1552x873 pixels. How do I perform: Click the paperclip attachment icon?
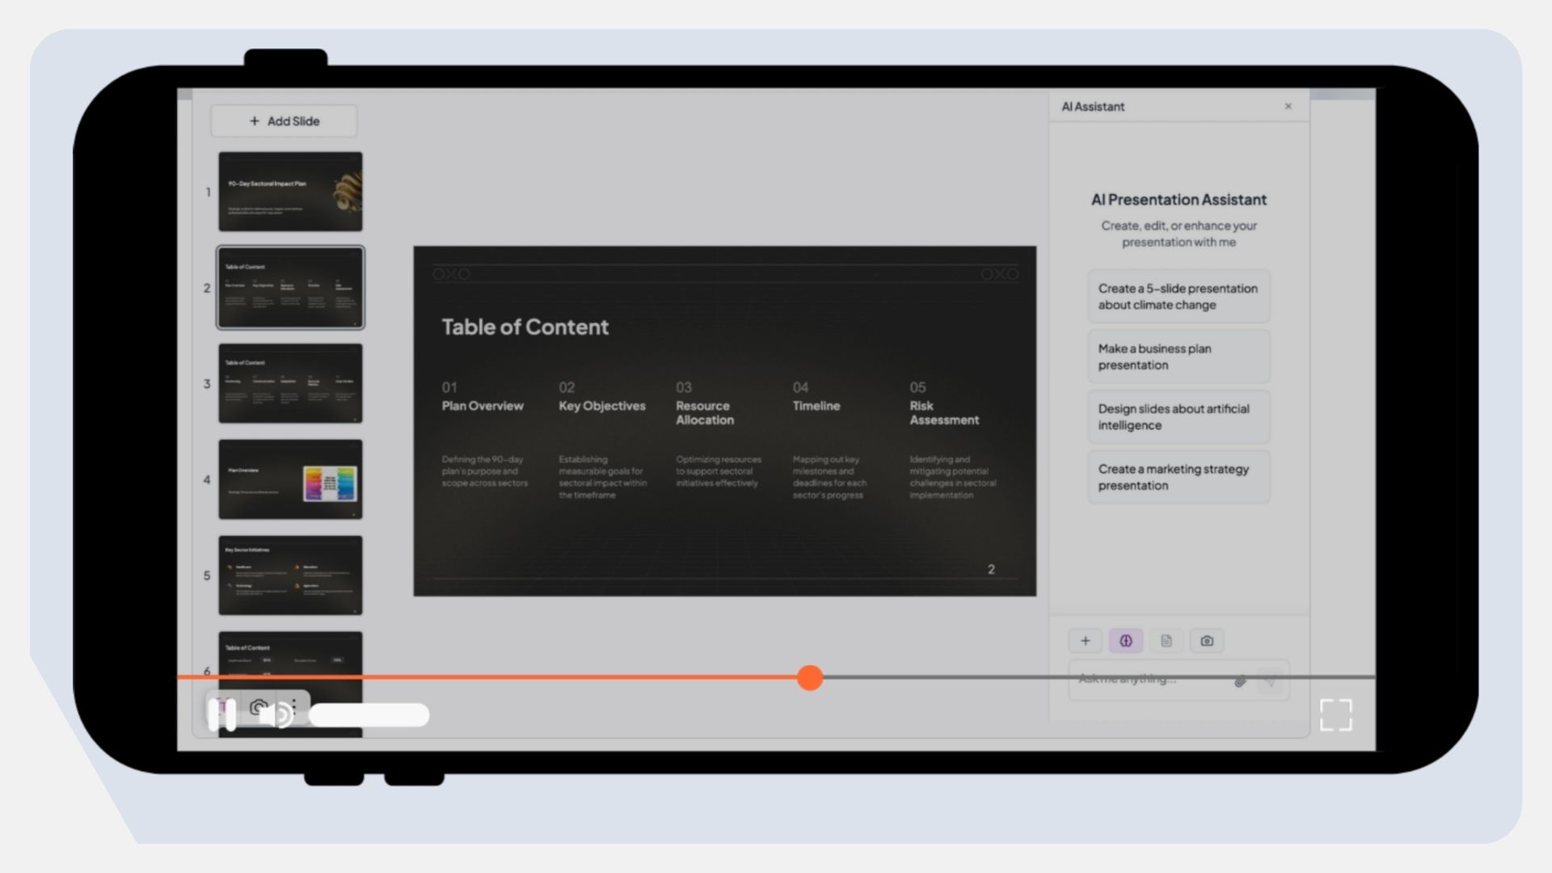1240,681
